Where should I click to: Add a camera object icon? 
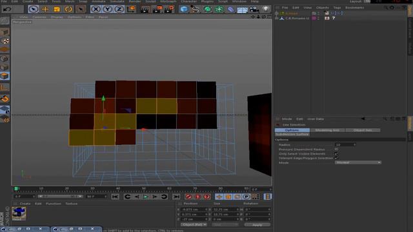coord(254,9)
